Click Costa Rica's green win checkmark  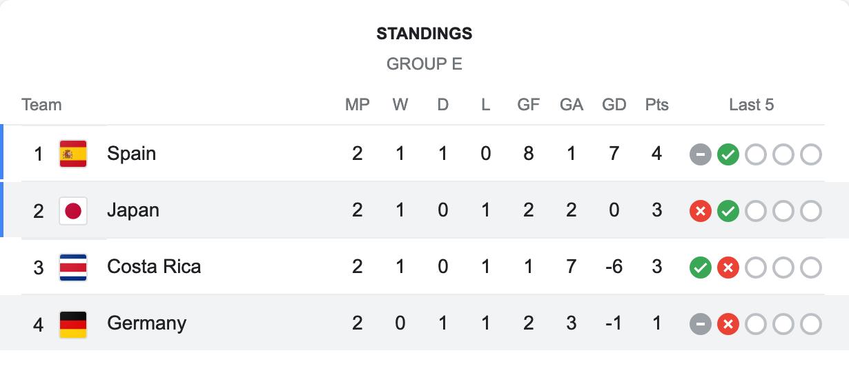click(700, 268)
